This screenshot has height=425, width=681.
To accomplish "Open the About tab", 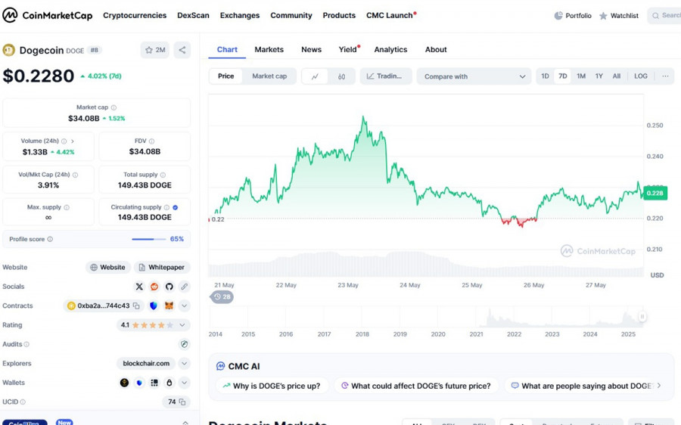I will (436, 49).
